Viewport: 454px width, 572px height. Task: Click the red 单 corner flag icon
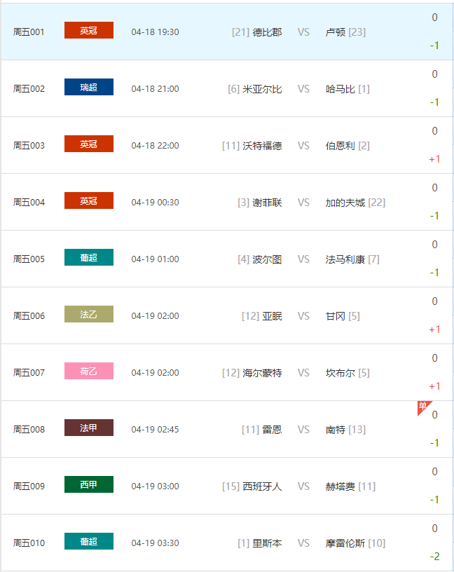(x=423, y=407)
